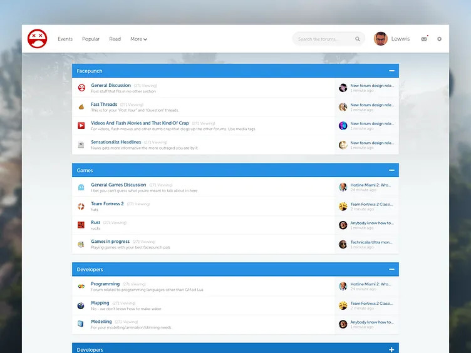Click the Games in progress icon

pos(81,244)
